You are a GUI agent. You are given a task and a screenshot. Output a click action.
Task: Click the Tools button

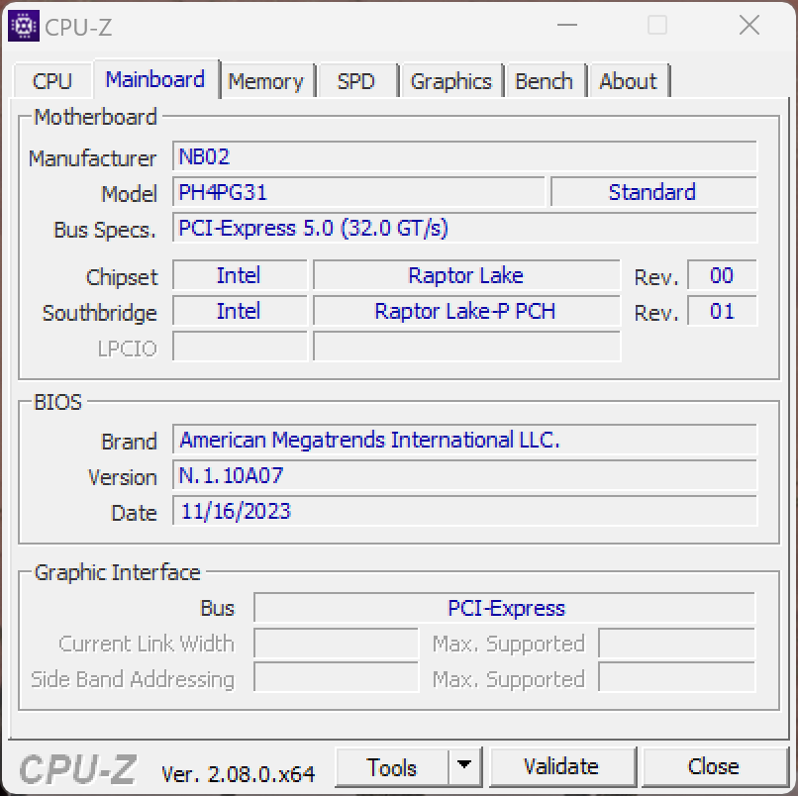pyautogui.click(x=392, y=767)
